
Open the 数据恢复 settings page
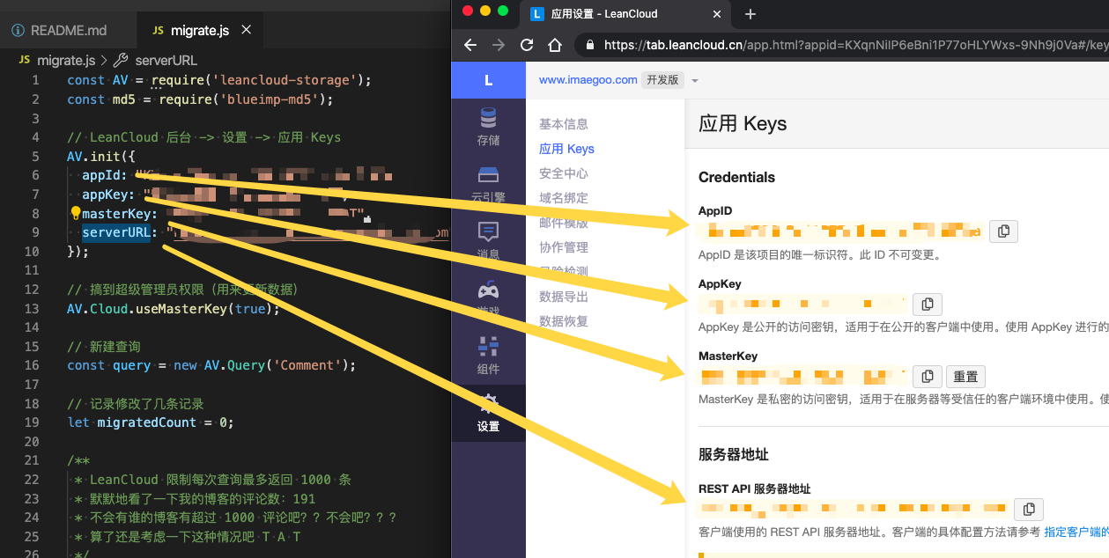coord(564,321)
